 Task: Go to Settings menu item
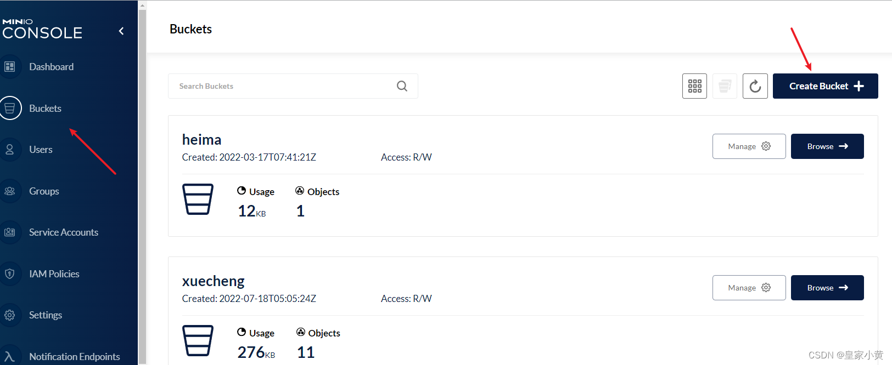[x=46, y=315]
